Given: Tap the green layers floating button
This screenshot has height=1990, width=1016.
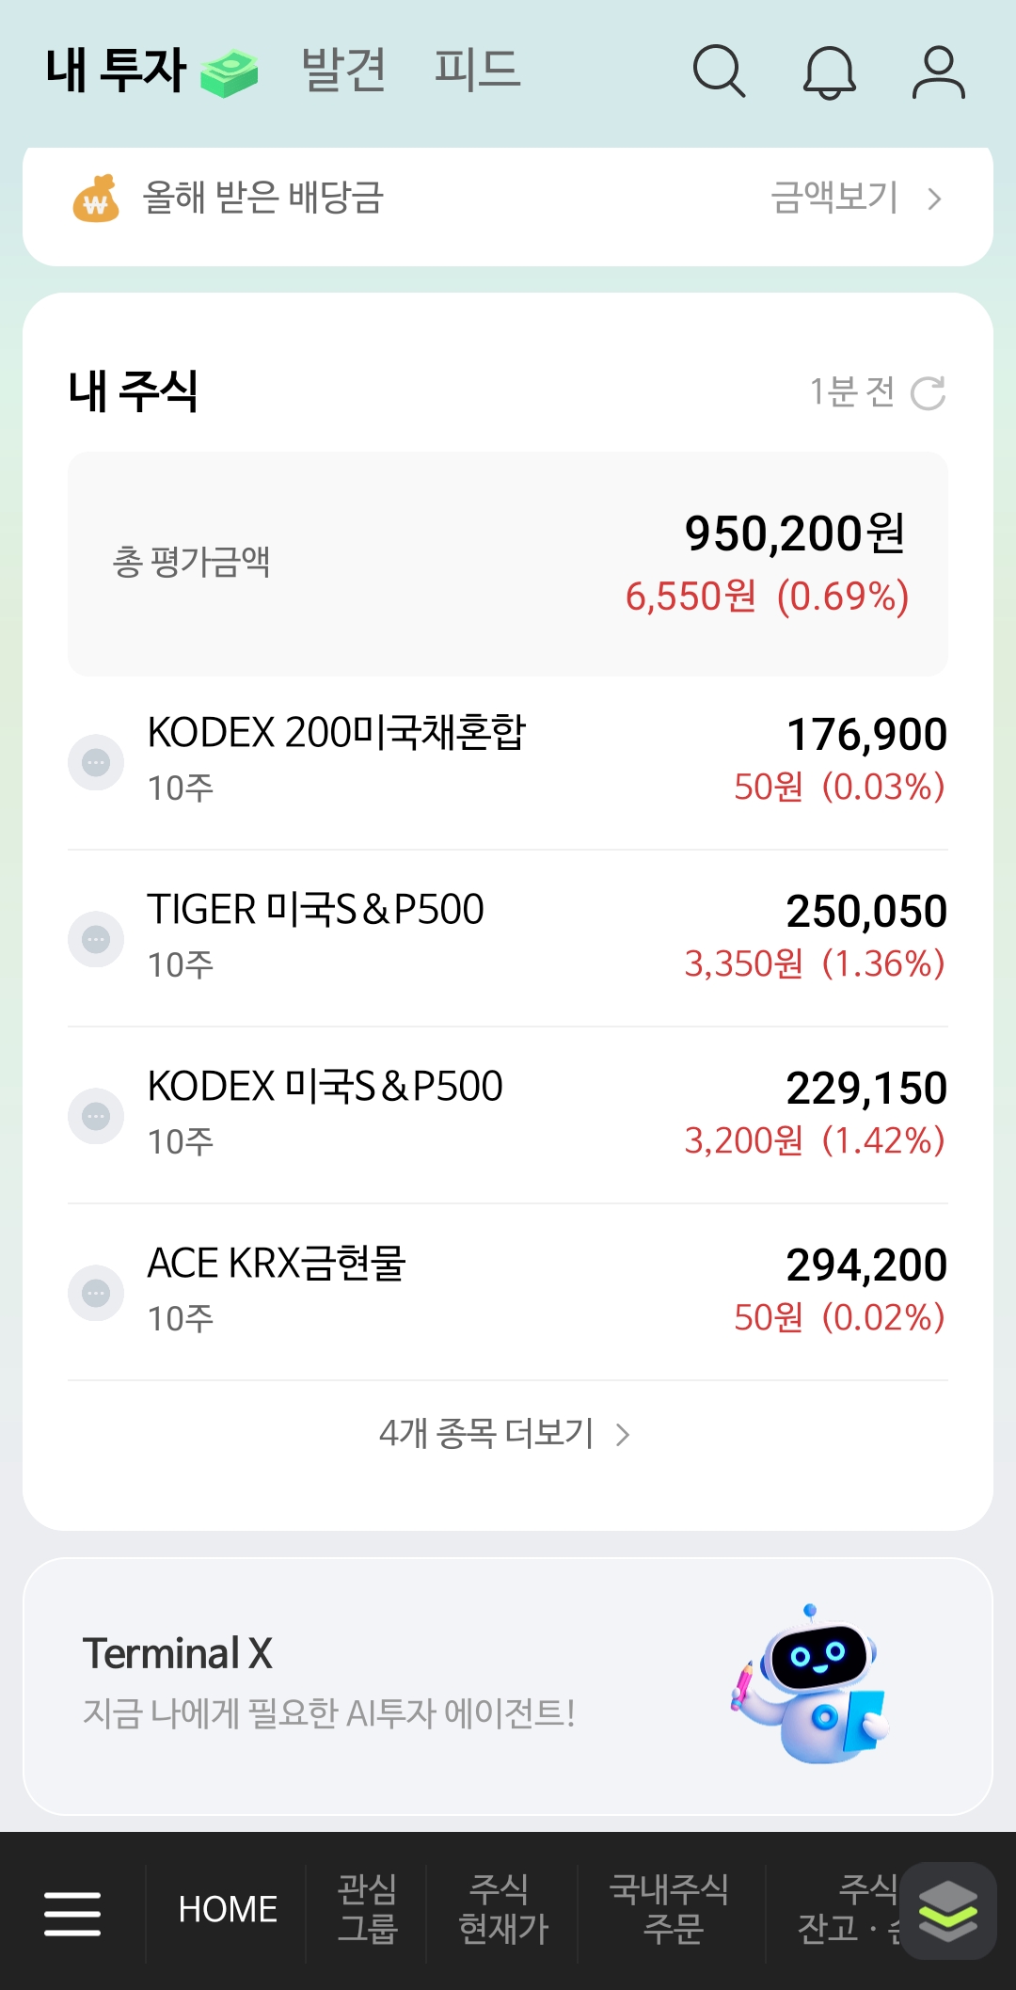Looking at the screenshot, I should (x=947, y=1911).
